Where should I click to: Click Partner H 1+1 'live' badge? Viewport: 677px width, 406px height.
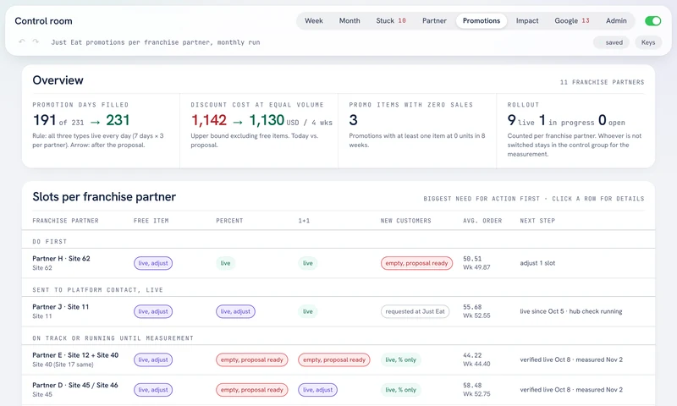click(x=308, y=263)
